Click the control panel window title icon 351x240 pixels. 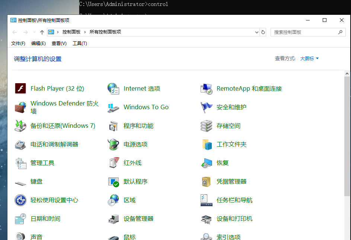point(13,20)
